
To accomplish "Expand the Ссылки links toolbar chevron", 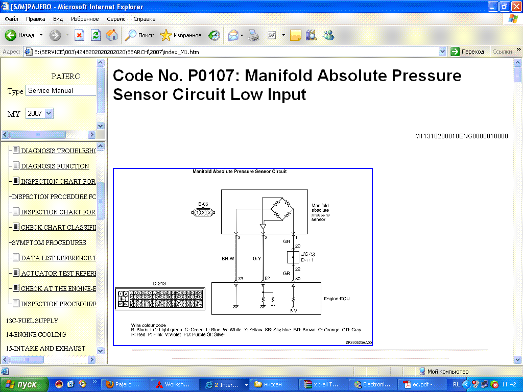I will point(519,50).
